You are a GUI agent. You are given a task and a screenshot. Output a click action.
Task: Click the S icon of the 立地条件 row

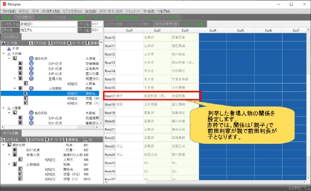20,69
